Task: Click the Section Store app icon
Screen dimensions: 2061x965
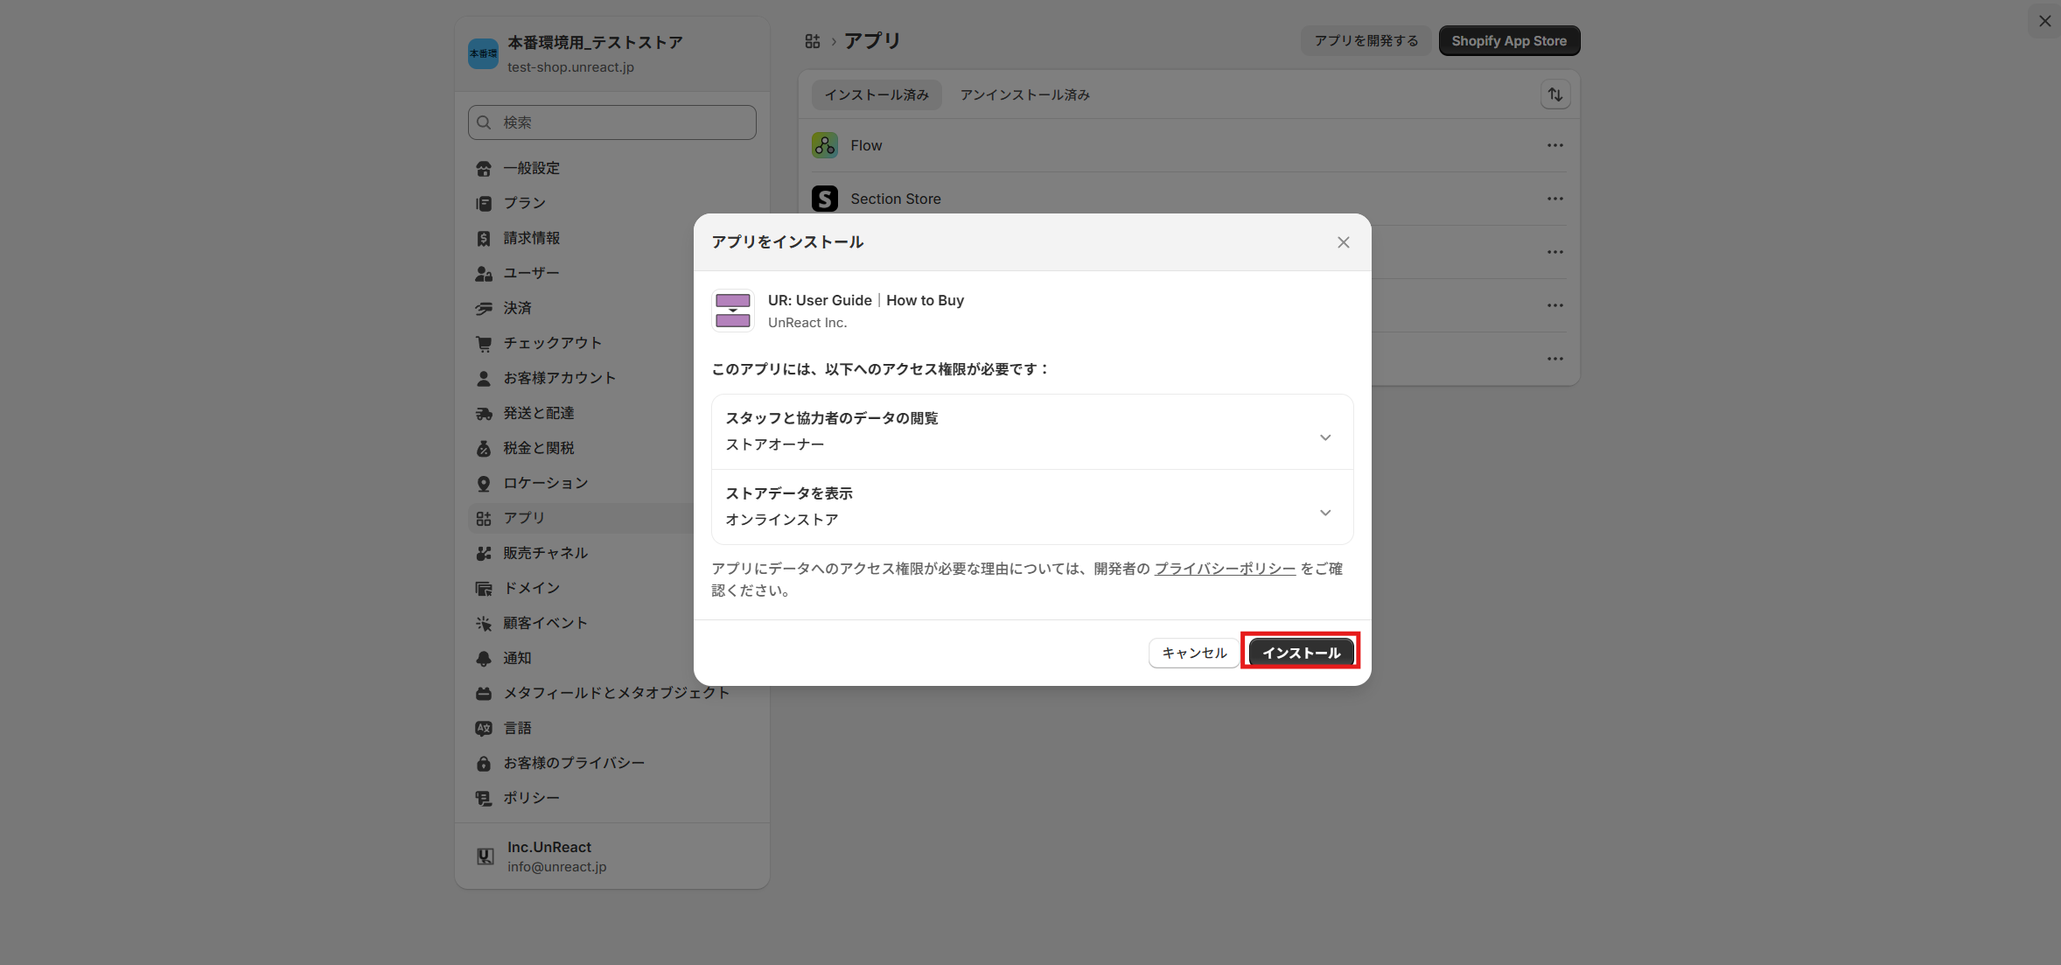Action: pos(823,199)
